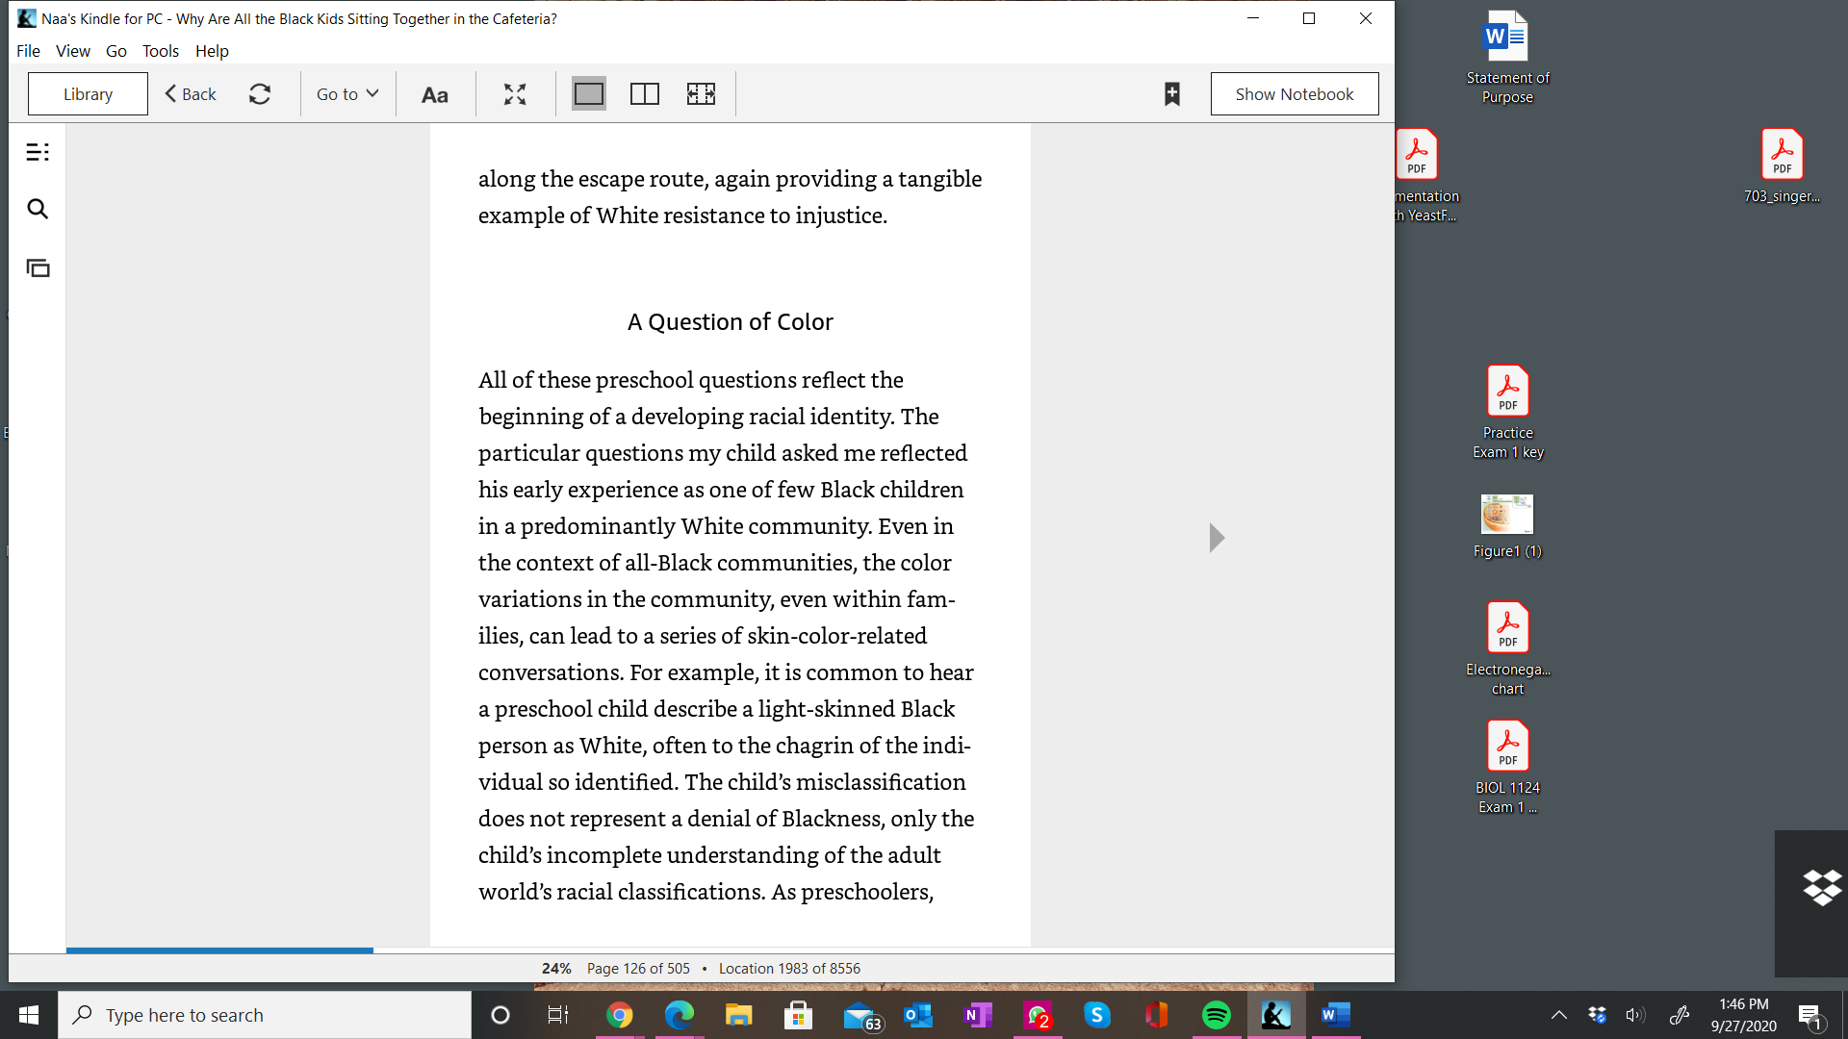Launch Google Chrome from taskbar
1848x1039 pixels.
[620, 1015]
